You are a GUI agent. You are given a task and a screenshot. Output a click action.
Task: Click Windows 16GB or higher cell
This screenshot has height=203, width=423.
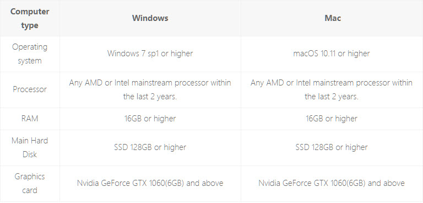pos(150,119)
